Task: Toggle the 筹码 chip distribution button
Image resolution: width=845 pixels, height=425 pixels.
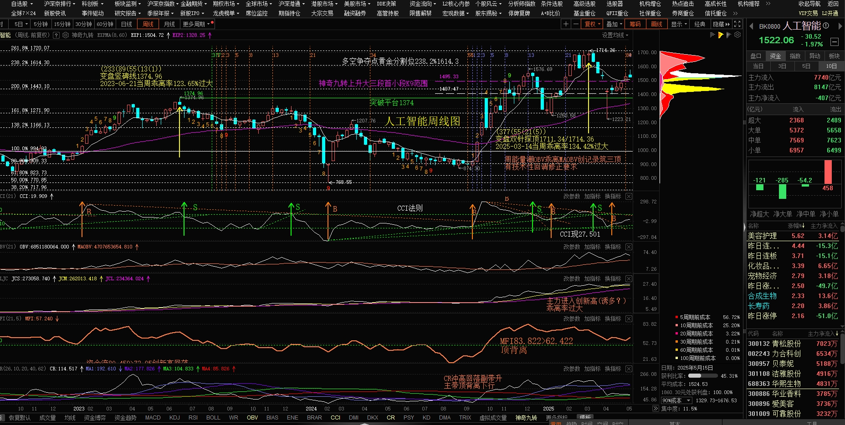Action: pyautogui.click(x=635, y=24)
